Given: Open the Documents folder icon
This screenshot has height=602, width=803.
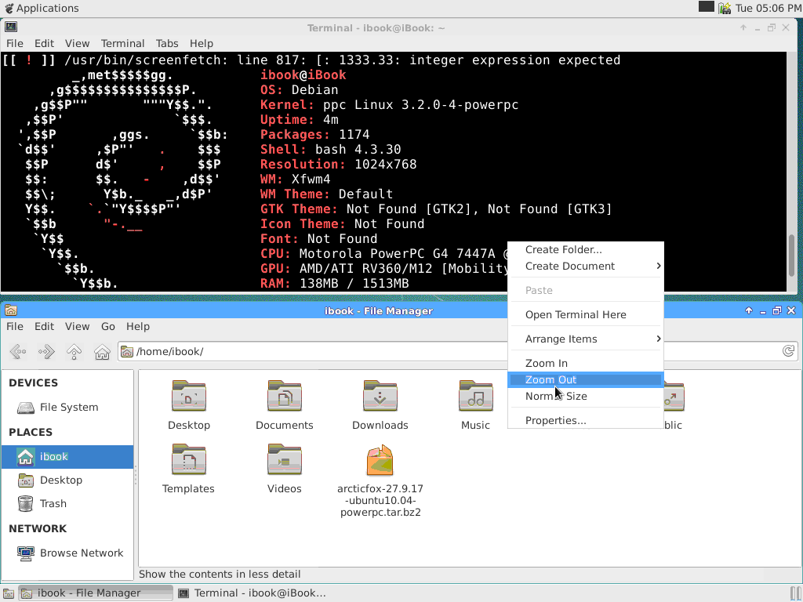Looking at the screenshot, I should (284, 397).
